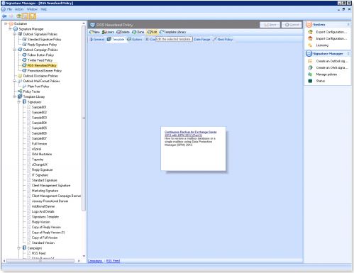This screenshot has height=273, width=354.
Task: Collapse the Exclaimer root node
Action: click(x=6, y=23)
